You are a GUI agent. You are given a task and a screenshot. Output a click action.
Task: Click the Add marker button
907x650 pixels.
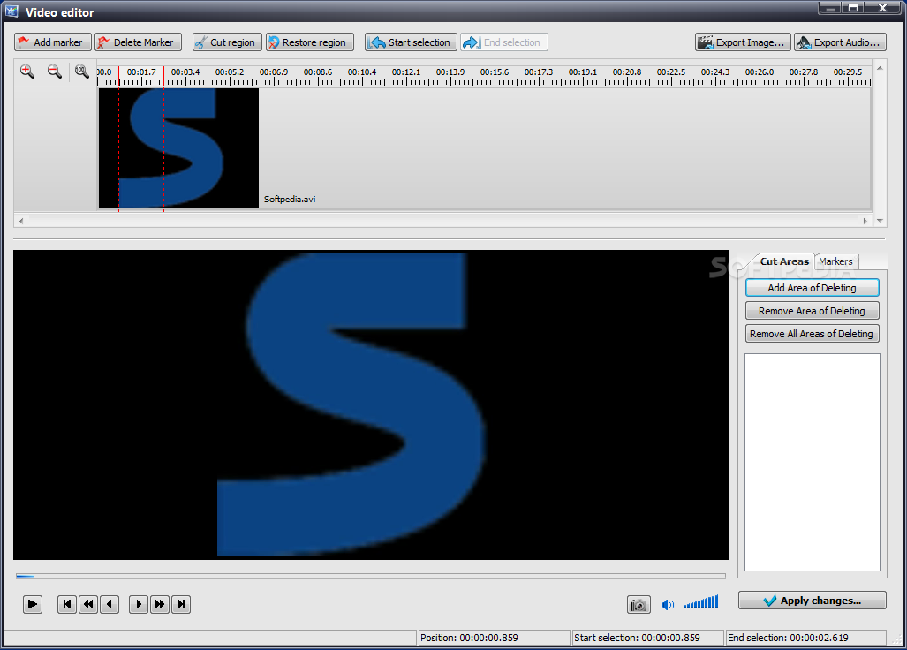pos(53,42)
